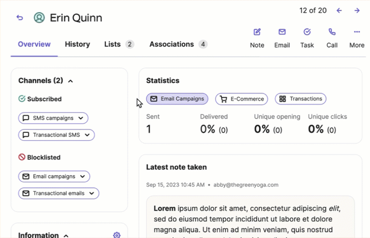Click the red Blocklisted ban icon
The width and height of the screenshot is (370, 238).
point(22,157)
